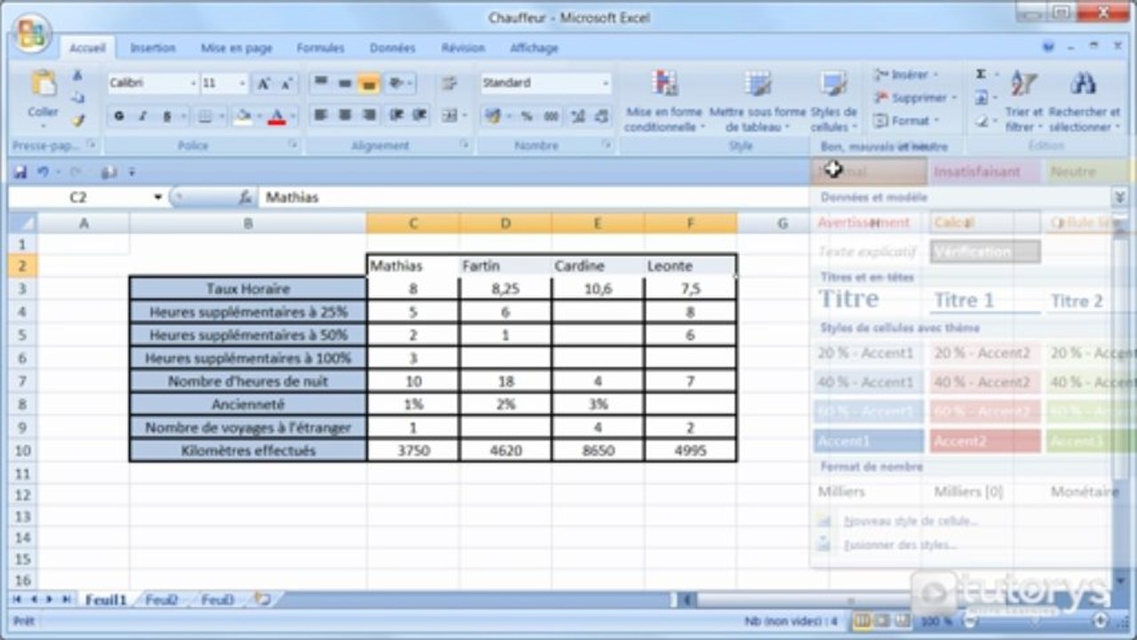The image size is (1137, 640).
Task: Click the Format Painter brush icon
Action: 77,120
